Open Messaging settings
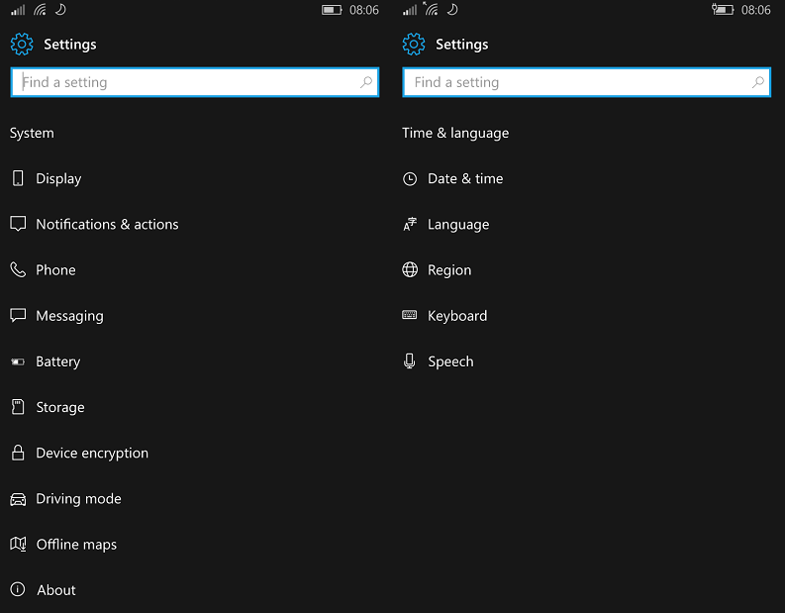This screenshot has width=785, height=613. pos(69,316)
